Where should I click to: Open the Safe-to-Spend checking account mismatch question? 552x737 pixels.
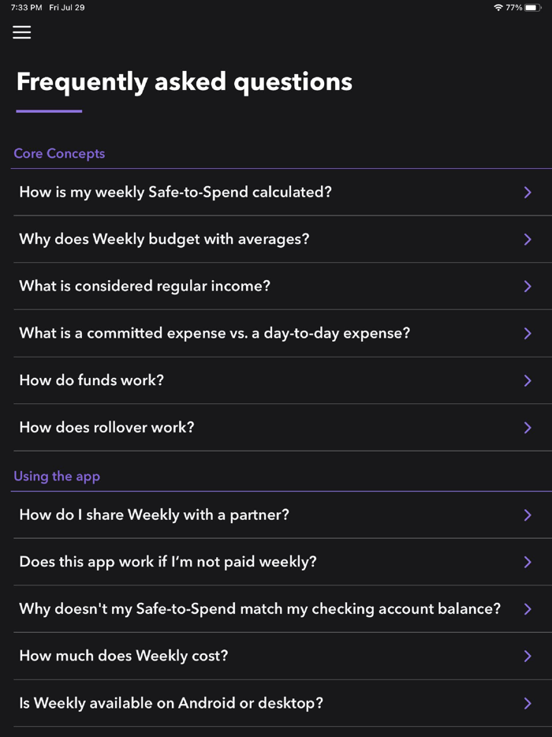(x=259, y=608)
